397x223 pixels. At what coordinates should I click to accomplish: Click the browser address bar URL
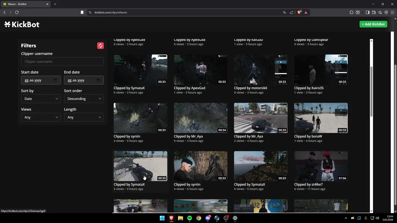(111, 12)
